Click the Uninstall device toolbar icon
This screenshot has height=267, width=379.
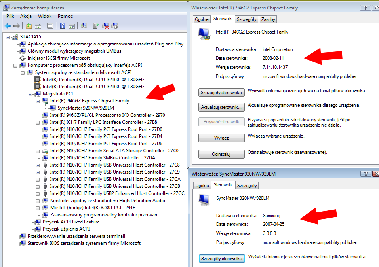tap(114, 26)
